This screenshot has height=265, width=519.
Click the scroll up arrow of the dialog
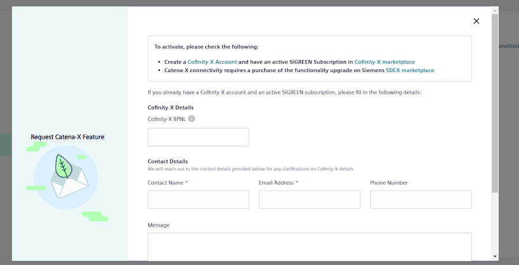tap(495, 10)
